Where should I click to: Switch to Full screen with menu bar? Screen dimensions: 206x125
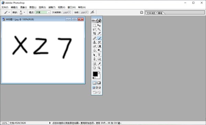[97, 88]
